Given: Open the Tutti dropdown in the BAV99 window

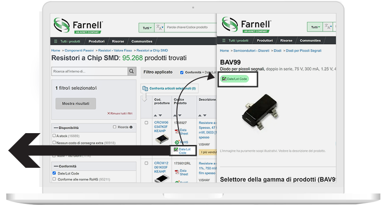Looking at the screenshot, I should point(315,27).
